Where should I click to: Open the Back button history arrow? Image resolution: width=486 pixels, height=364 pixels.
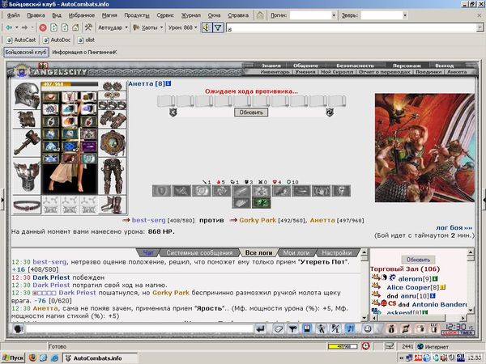tap(17, 28)
